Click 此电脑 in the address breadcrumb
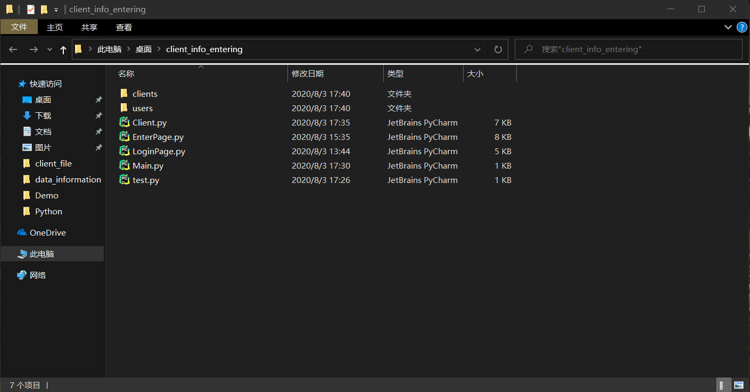Image resolution: width=750 pixels, height=392 pixels. 109,49
